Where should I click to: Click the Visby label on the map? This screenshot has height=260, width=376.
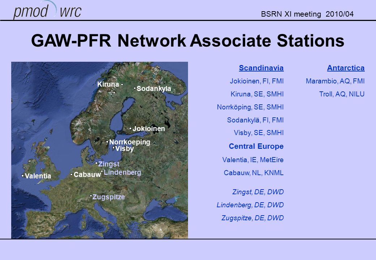coord(124,149)
